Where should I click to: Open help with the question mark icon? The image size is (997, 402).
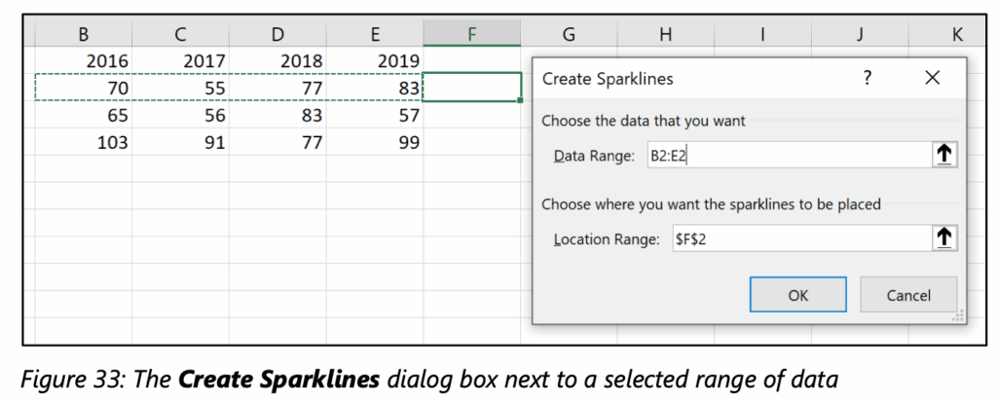(868, 78)
